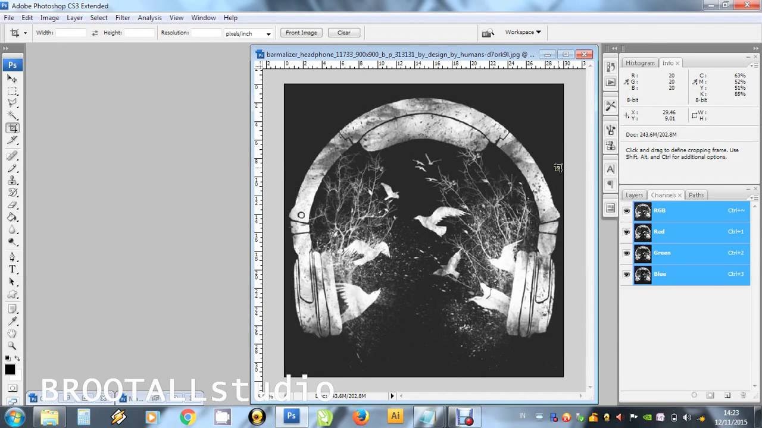Select the Notes tool

(13, 309)
